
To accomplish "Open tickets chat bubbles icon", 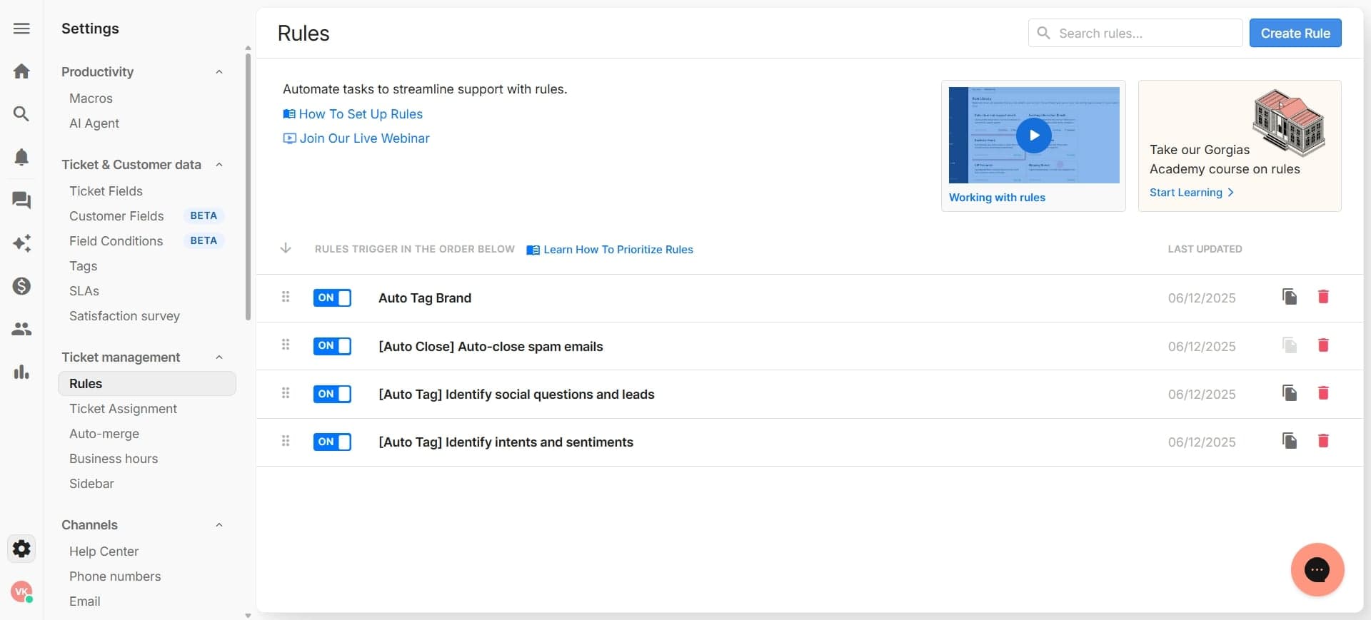I will 21,200.
